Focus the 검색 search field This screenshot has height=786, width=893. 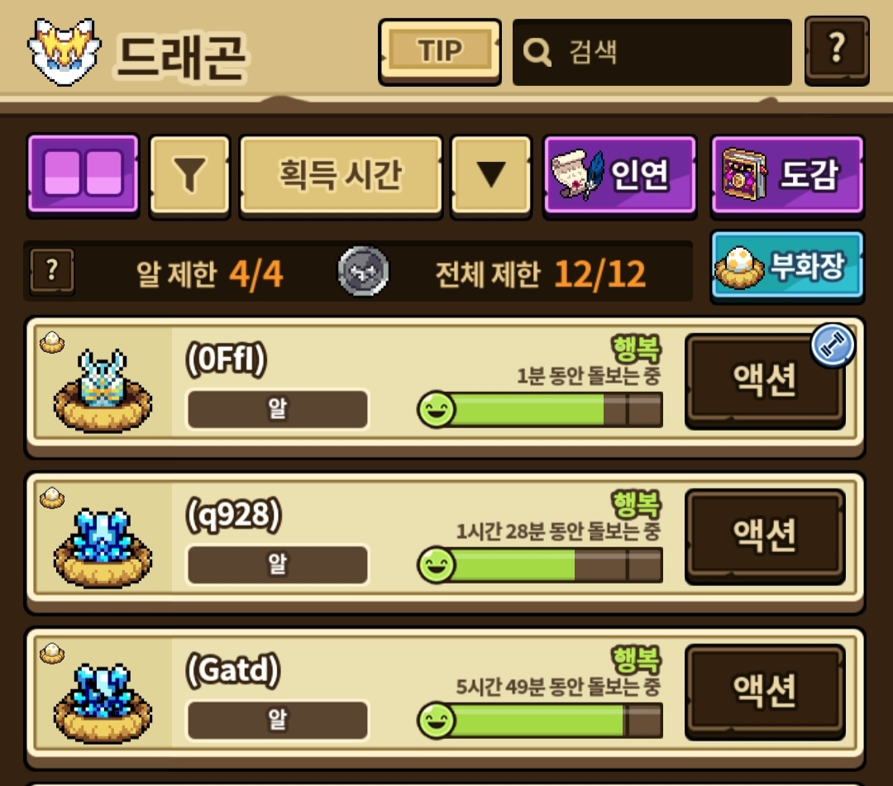(x=652, y=52)
